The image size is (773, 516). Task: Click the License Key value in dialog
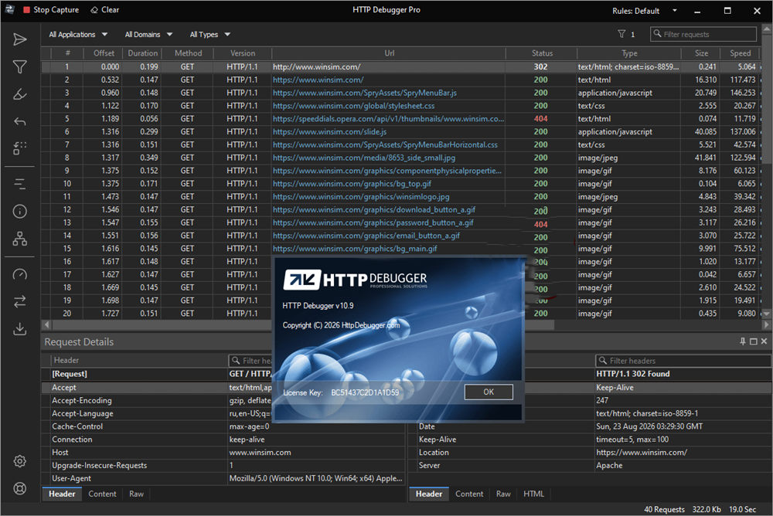pos(365,392)
